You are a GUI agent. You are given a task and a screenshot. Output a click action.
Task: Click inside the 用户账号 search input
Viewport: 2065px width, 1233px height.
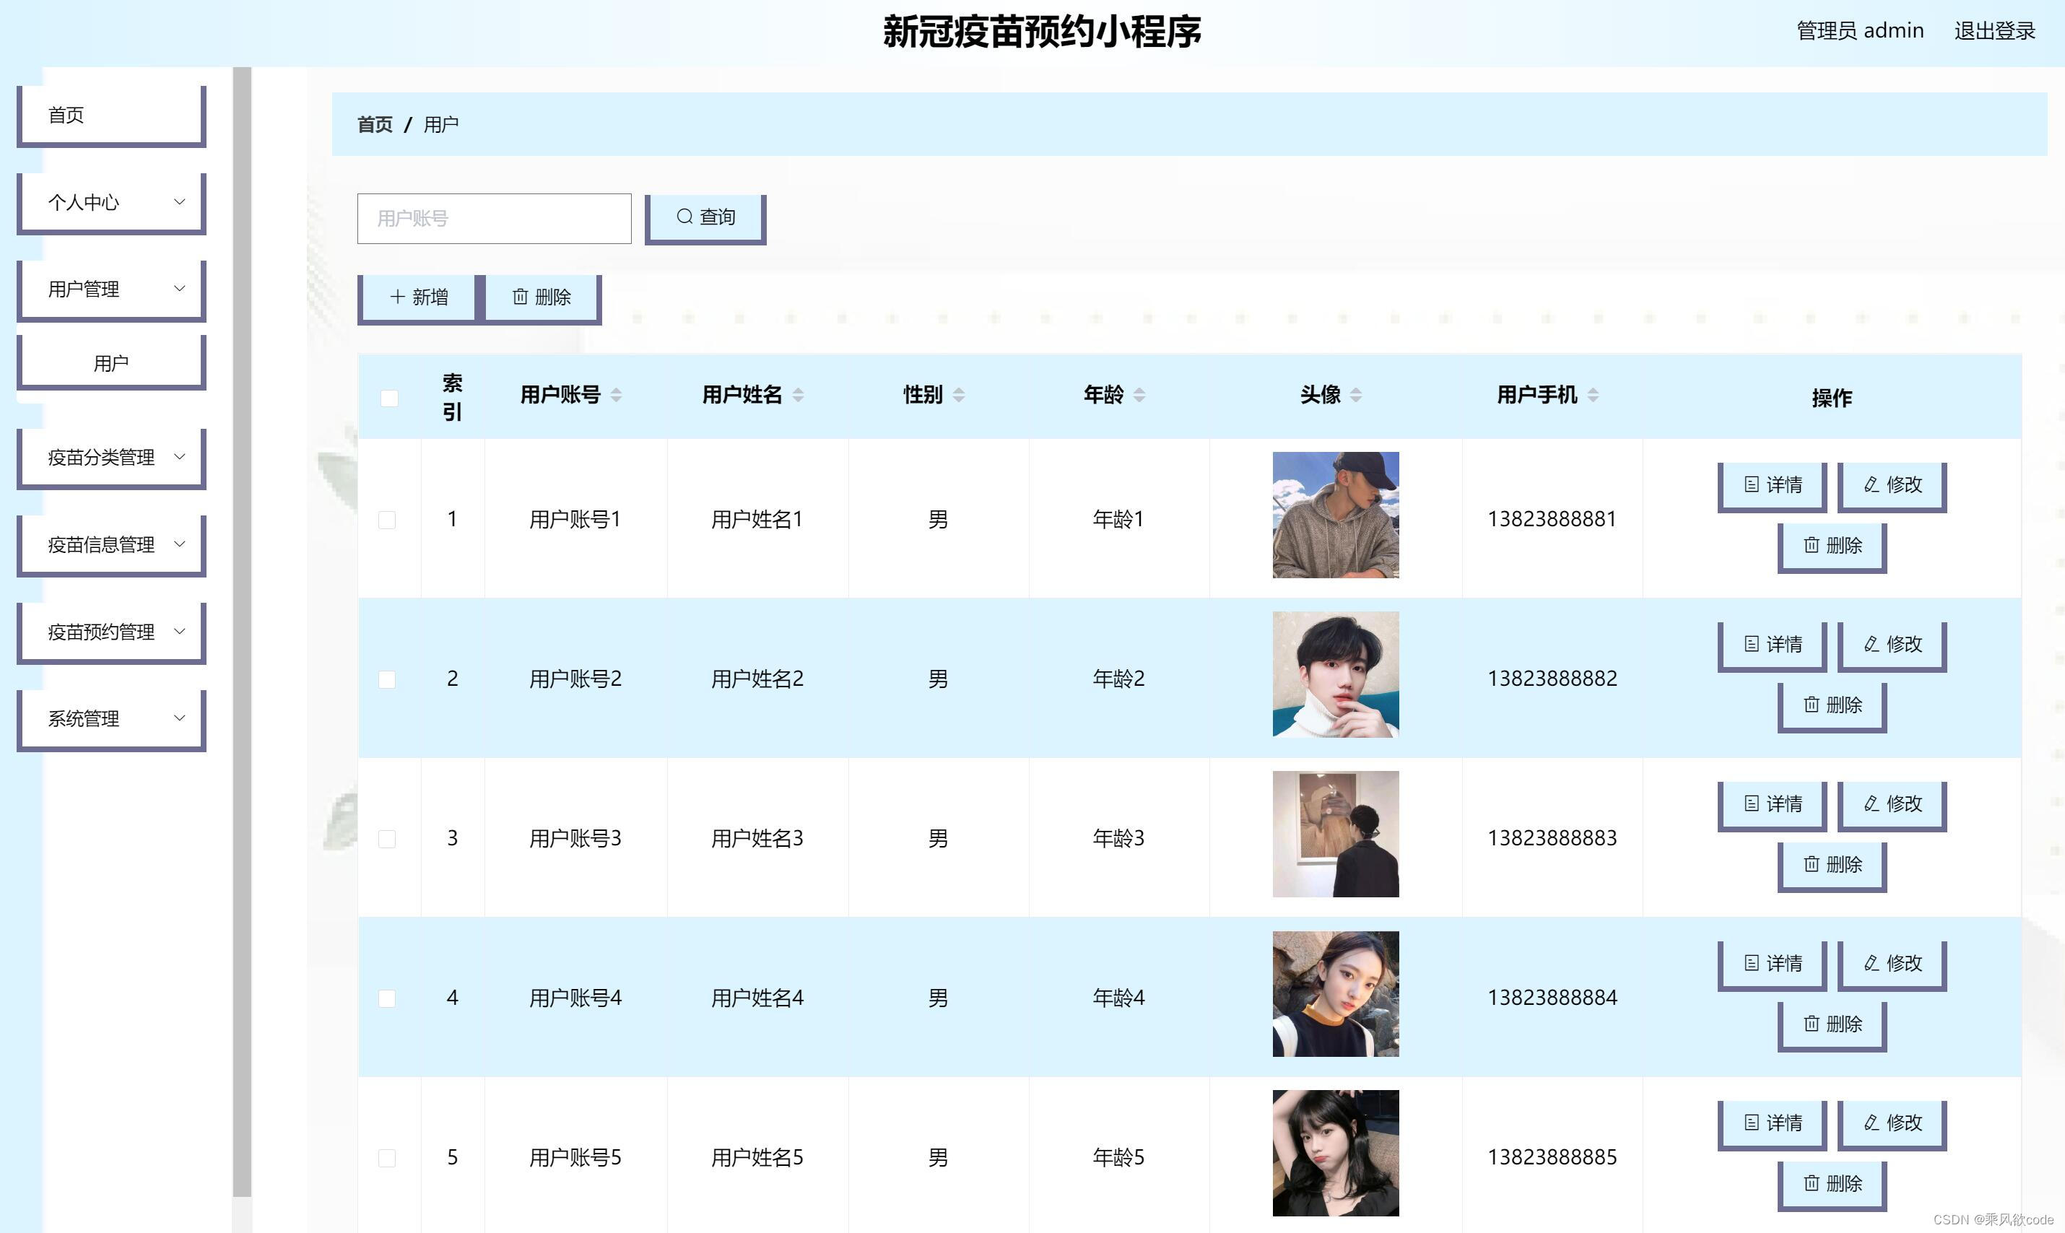[x=494, y=218]
